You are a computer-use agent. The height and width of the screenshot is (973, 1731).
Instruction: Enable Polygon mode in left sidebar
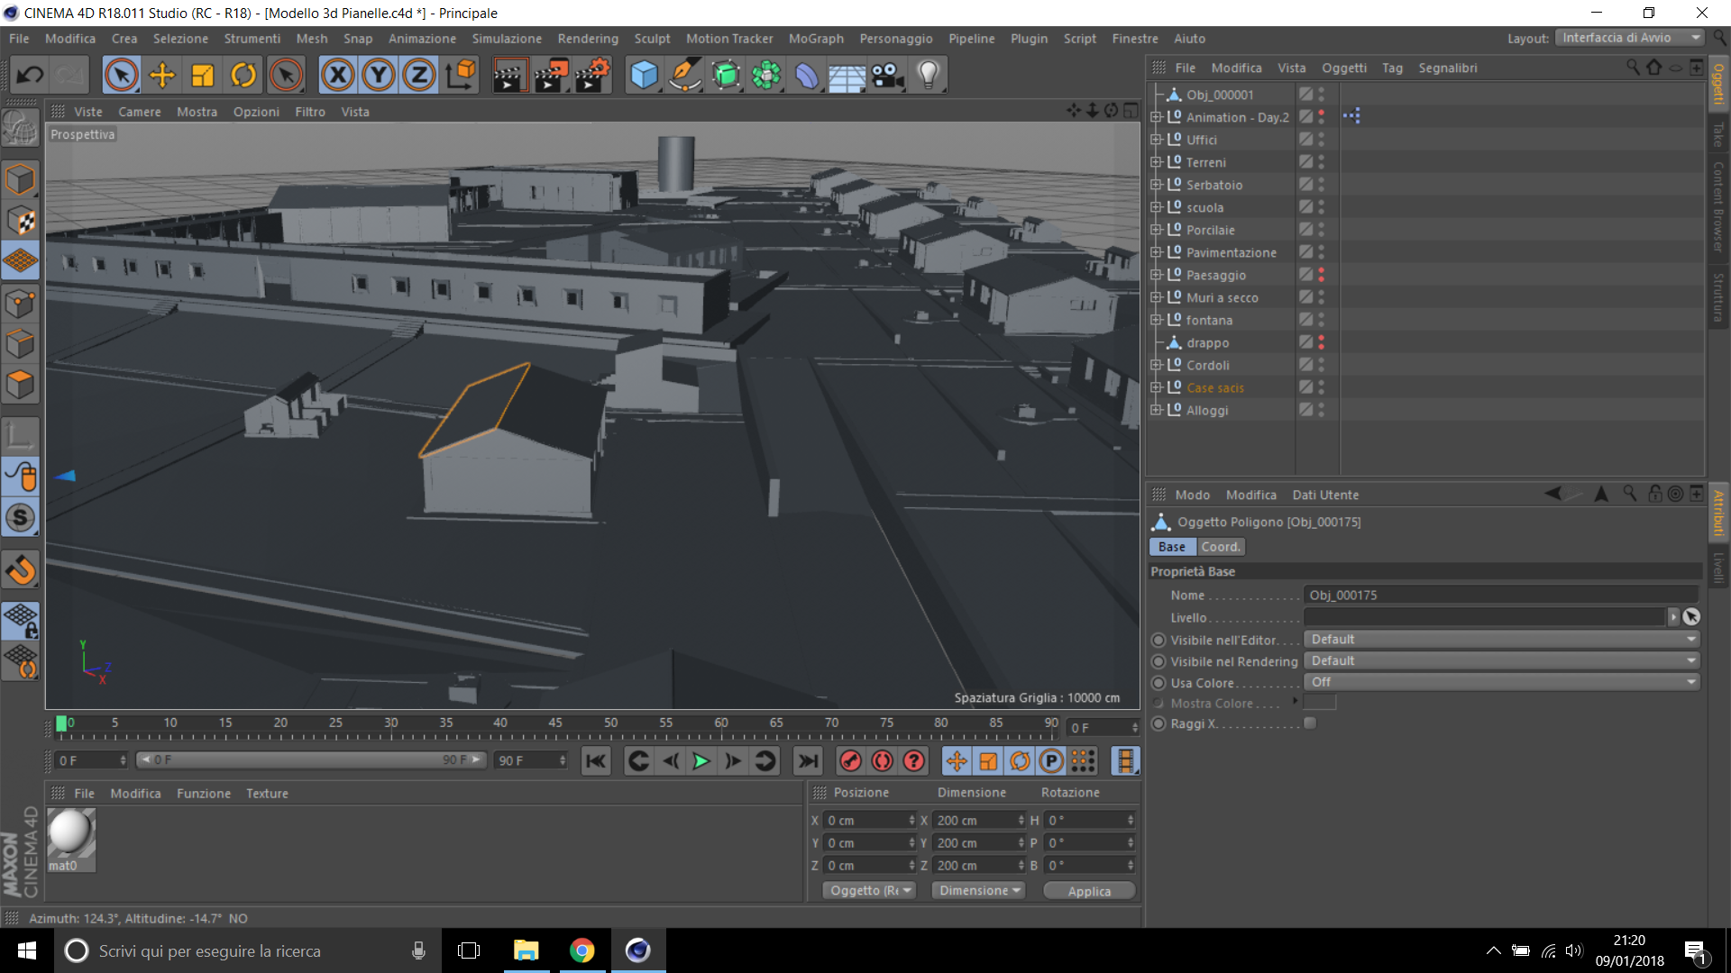click(x=20, y=385)
